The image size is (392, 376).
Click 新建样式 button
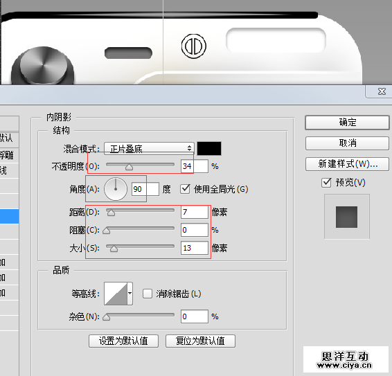[x=347, y=164]
